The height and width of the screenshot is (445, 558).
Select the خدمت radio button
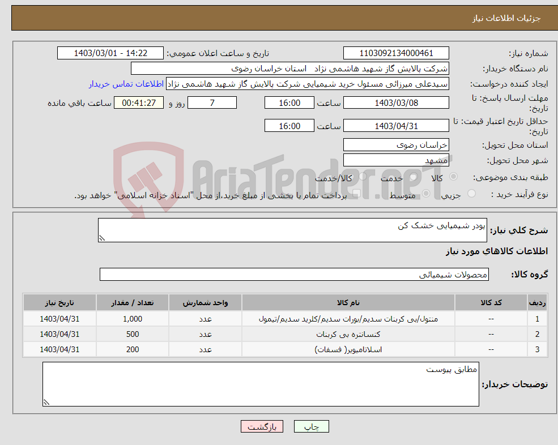(414, 177)
